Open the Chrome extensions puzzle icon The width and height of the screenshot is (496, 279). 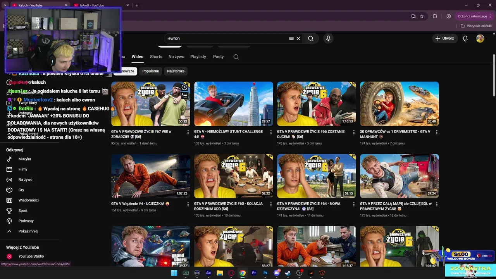tap(435, 16)
